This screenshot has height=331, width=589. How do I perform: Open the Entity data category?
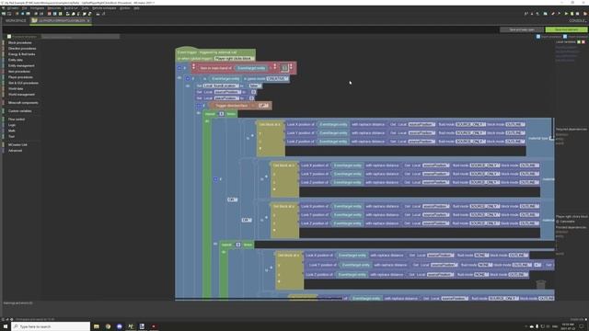tap(16, 60)
